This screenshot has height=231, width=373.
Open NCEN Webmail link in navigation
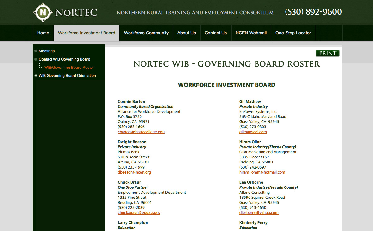point(251,33)
